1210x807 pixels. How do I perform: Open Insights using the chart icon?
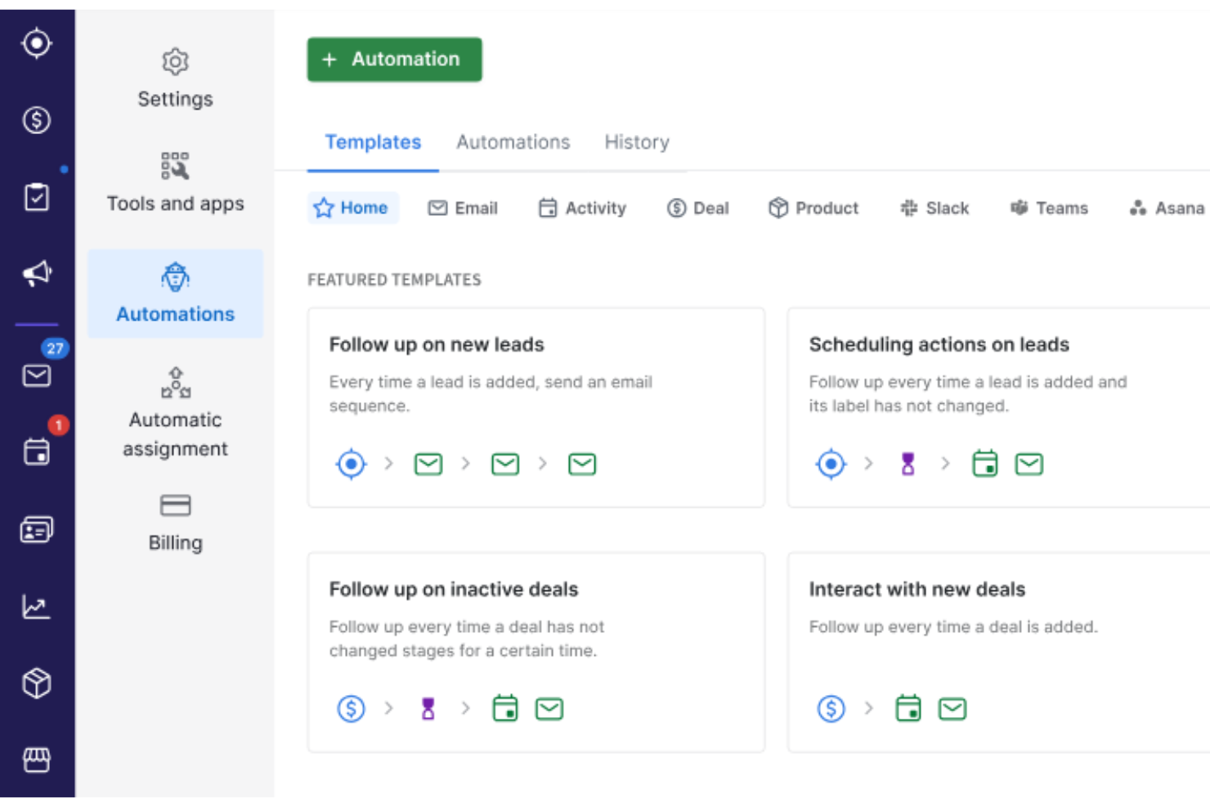click(x=37, y=606)
